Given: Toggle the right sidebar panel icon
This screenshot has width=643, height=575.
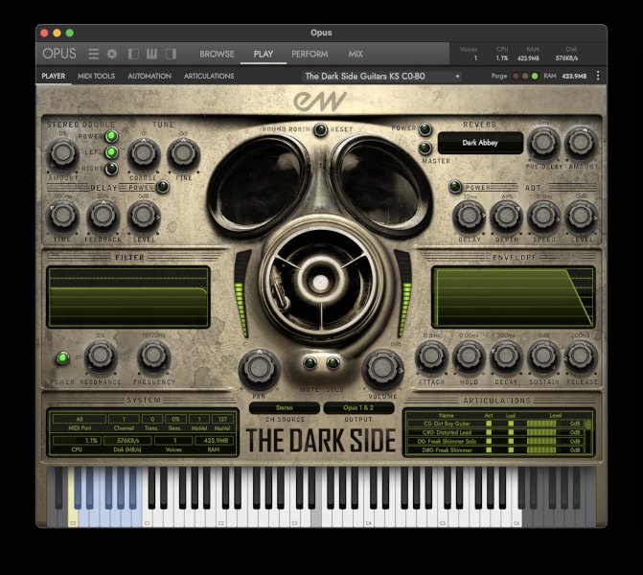Looking at the screenshot, I should 171,54.
